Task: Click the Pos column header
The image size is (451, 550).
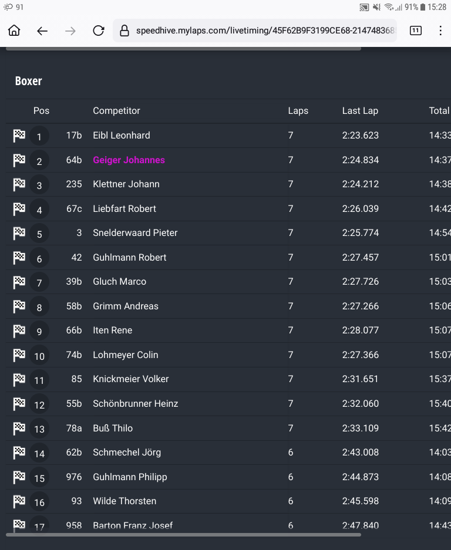Action: [x=41, y=111]
